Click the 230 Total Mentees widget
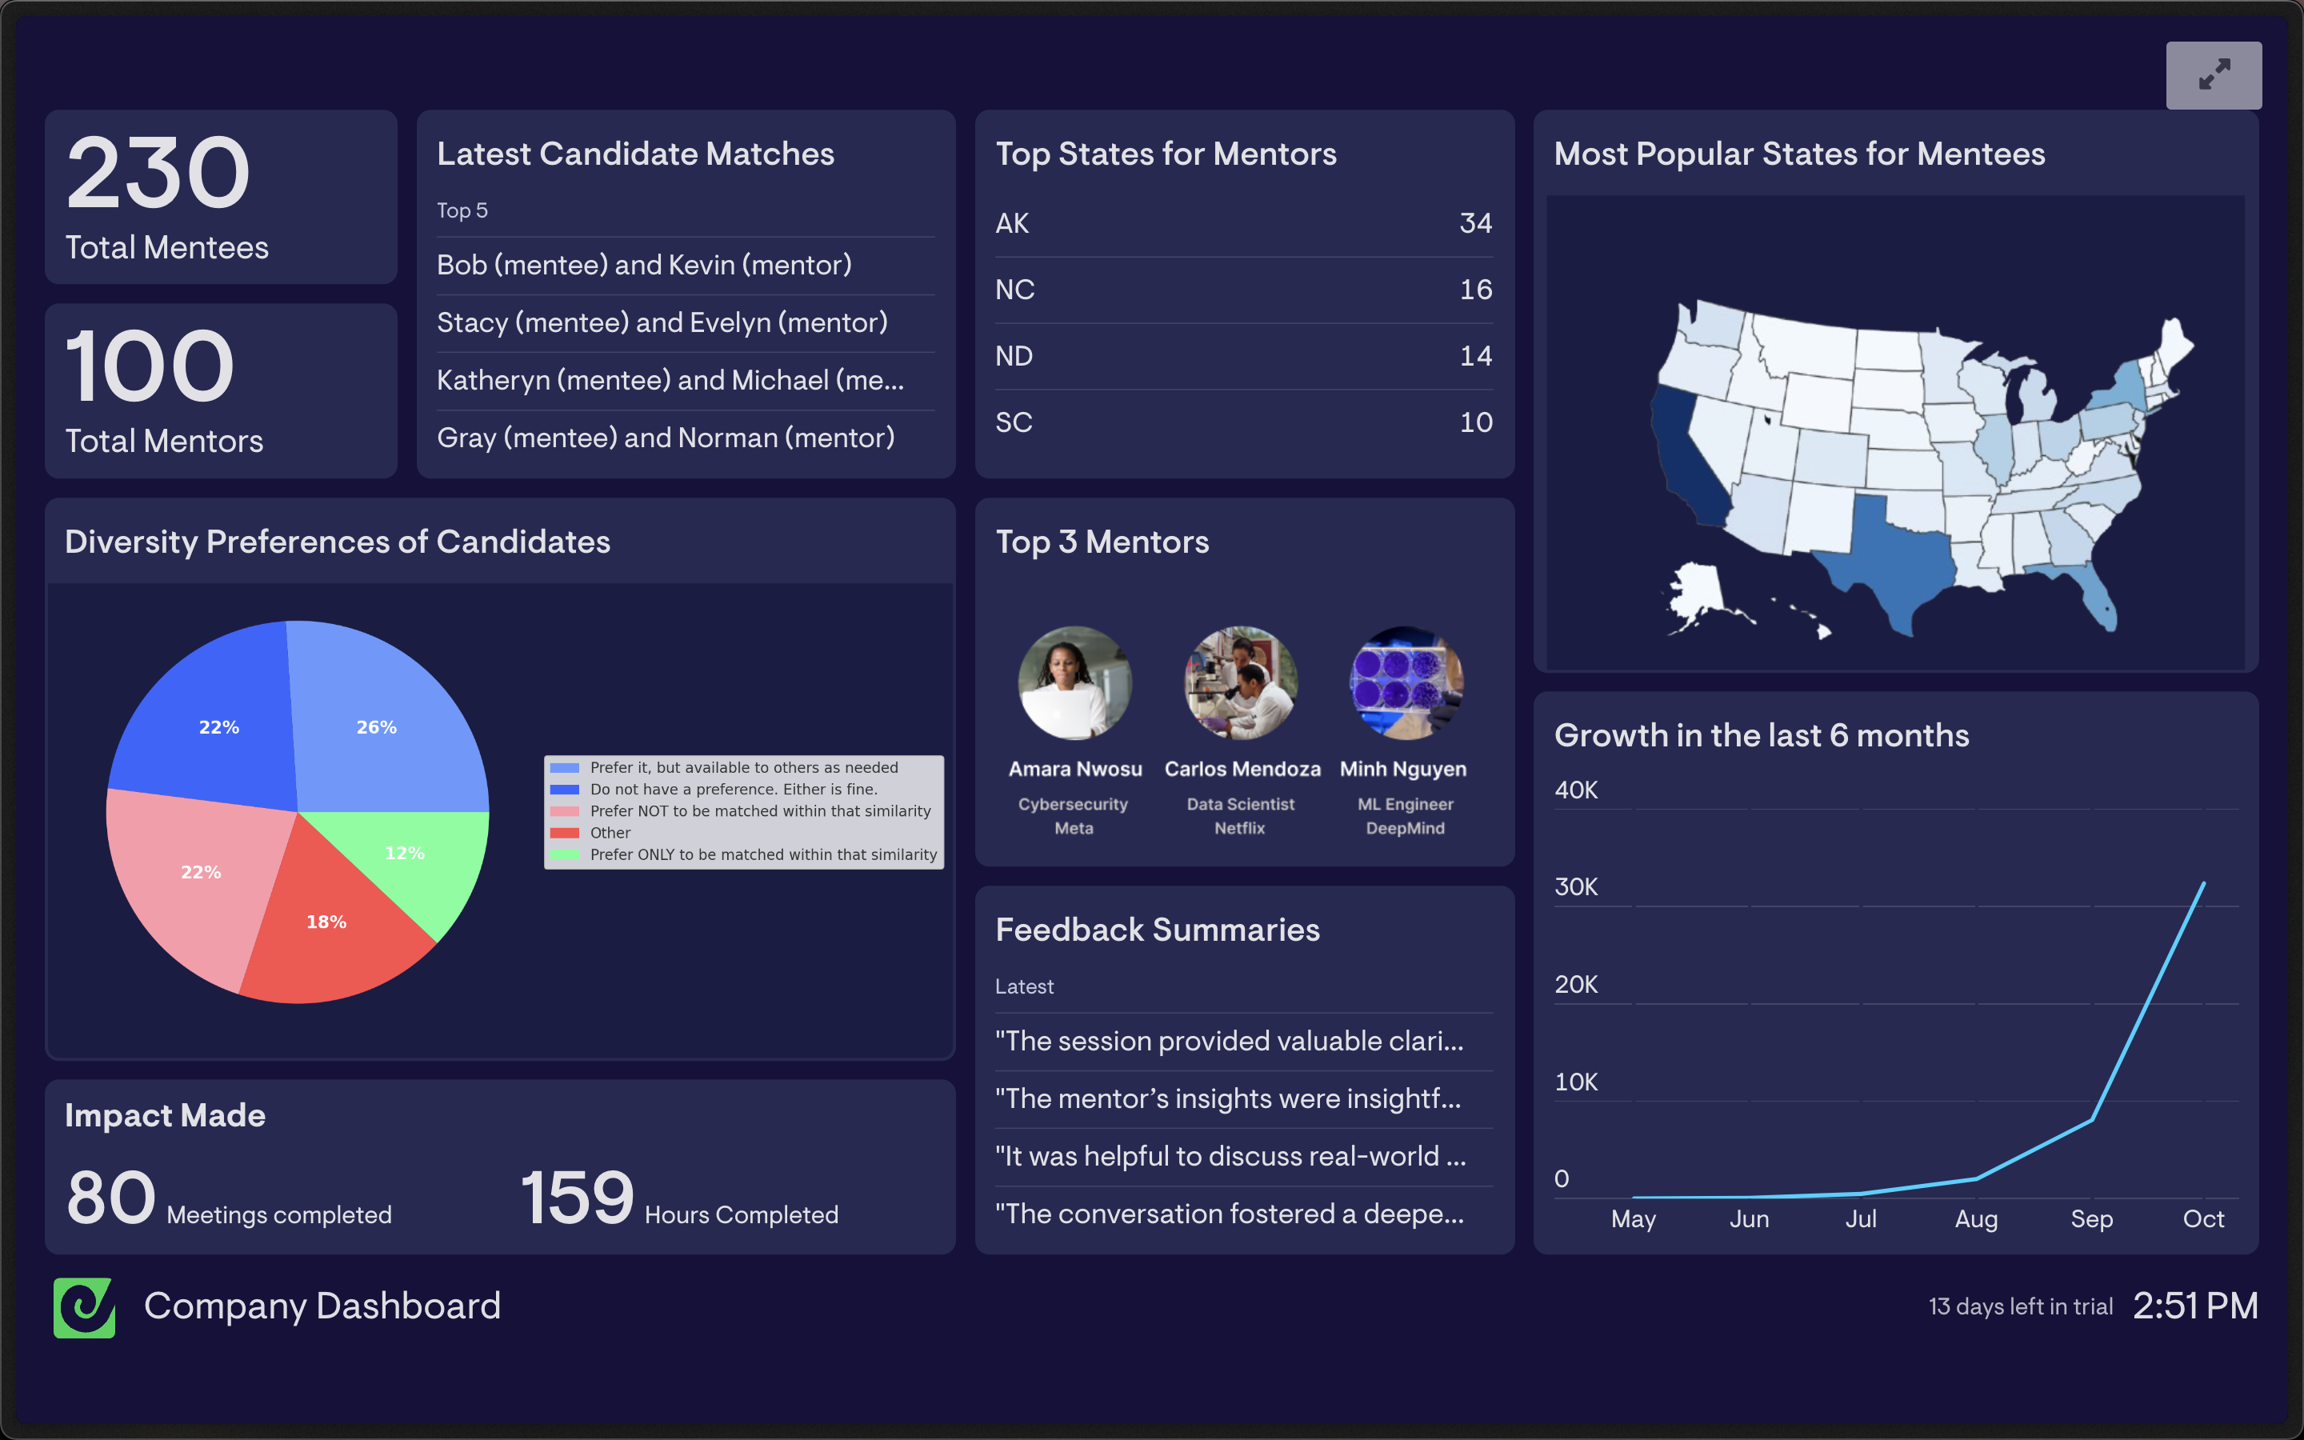 coord(221,197)
